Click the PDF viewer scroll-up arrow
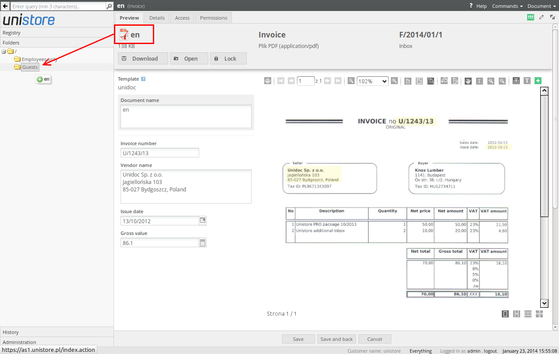 pyautogui.click(x=544, y=91)
